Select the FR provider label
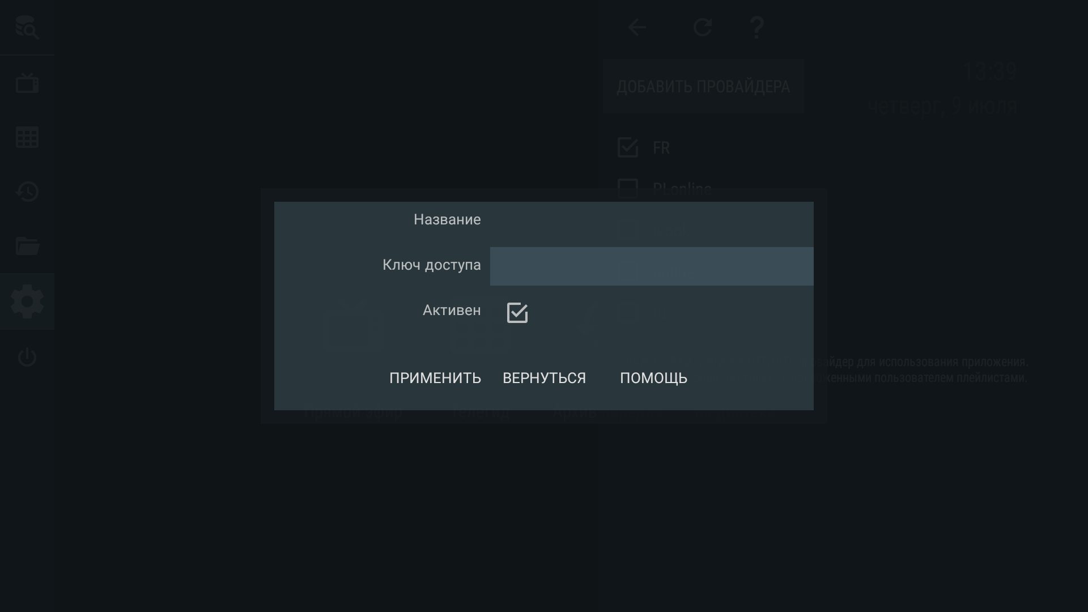The width and height of the screenshot is (1088, 612). pyautogui.click(x=661, y=148)
